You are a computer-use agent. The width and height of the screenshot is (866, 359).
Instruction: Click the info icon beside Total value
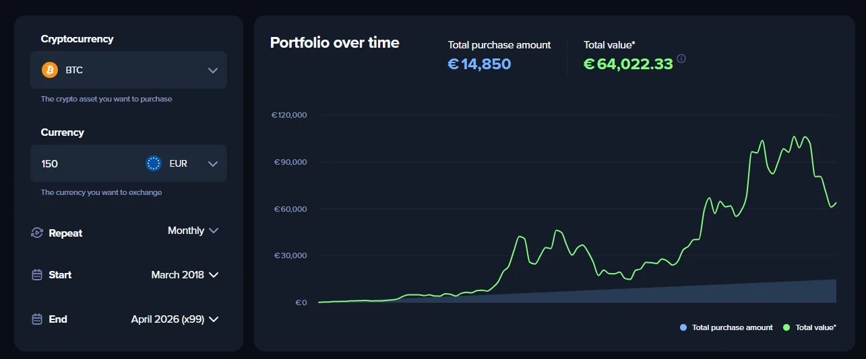[x=682, y=58]
